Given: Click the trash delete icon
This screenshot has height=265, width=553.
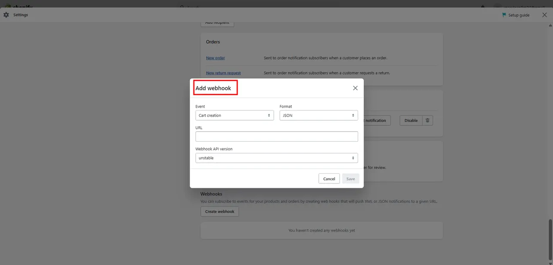Looking at the screenshot, I should point(427,121).
